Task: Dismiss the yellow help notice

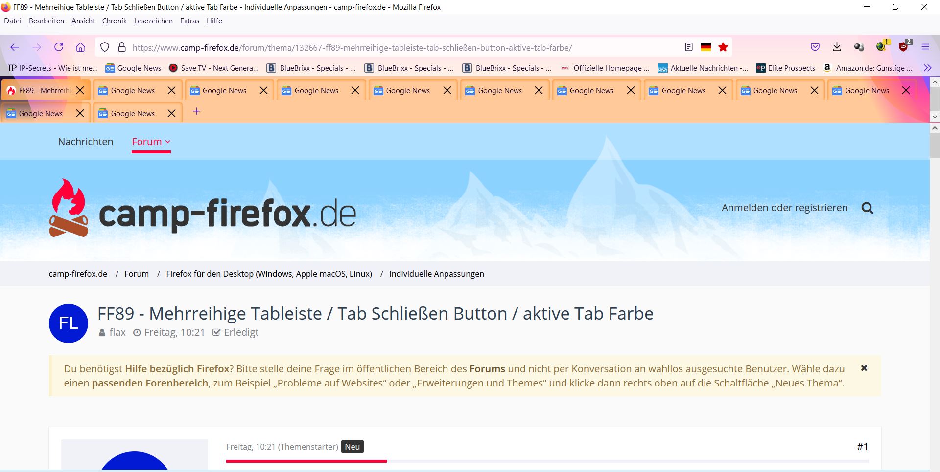Action: [864, 368]
